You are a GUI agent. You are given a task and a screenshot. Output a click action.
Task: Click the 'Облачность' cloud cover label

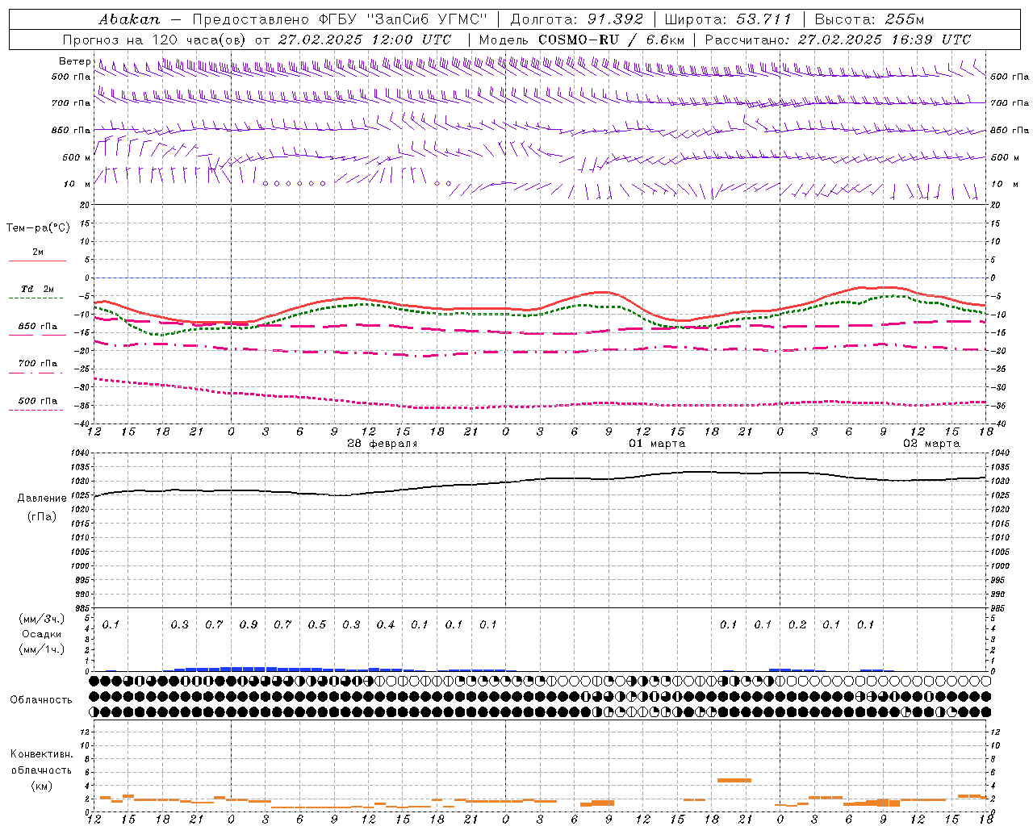[41, 700]
